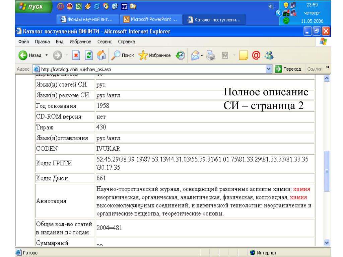Click the tray clock showing 23:59
The width and height of the screenshot is (343, 257).
(312, 5)
